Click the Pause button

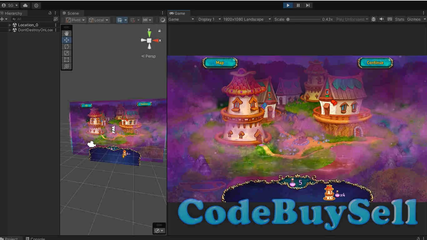point(298,5)
